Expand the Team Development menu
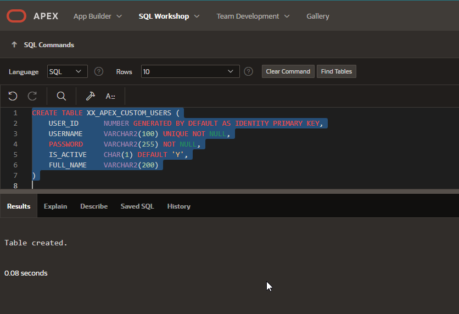The width and height of the screenshot is (459, 314). pos(253,16)
